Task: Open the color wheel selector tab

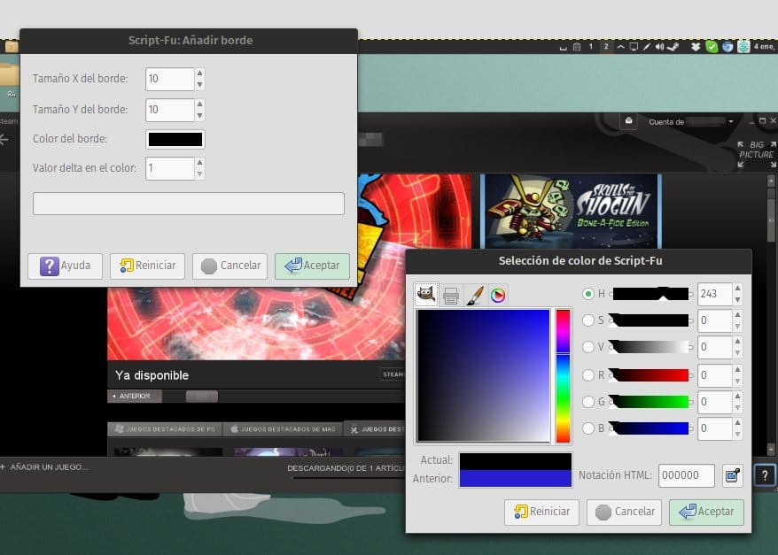Action: (498, 295)
